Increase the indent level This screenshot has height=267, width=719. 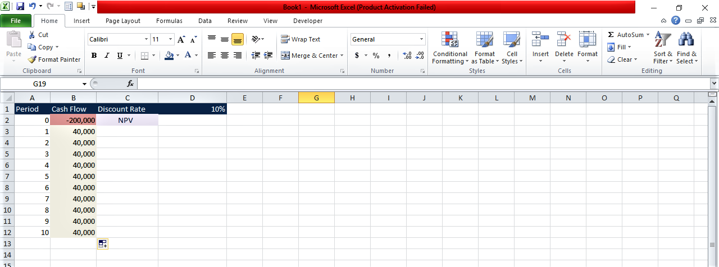268,56
